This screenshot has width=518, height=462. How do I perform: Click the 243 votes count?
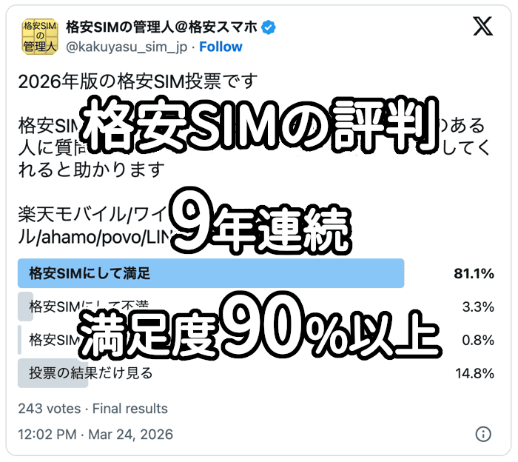point(49,408)
